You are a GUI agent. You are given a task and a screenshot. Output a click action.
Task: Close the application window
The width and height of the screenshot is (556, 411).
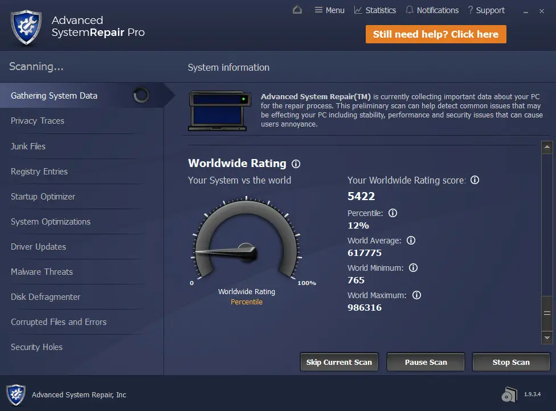point(541,11)
